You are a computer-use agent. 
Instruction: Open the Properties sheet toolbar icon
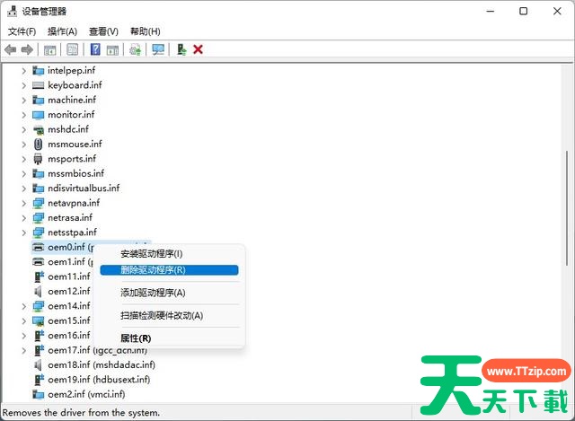[72, 49]
